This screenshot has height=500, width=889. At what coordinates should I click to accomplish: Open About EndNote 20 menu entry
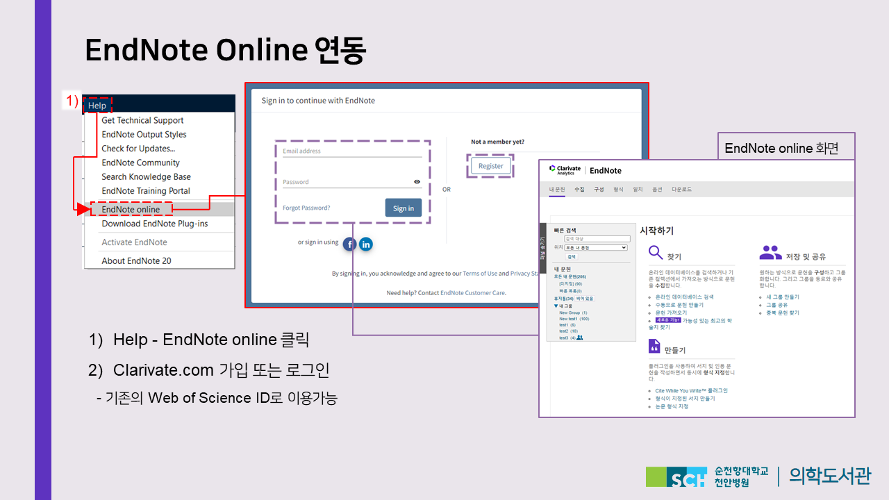136,261
